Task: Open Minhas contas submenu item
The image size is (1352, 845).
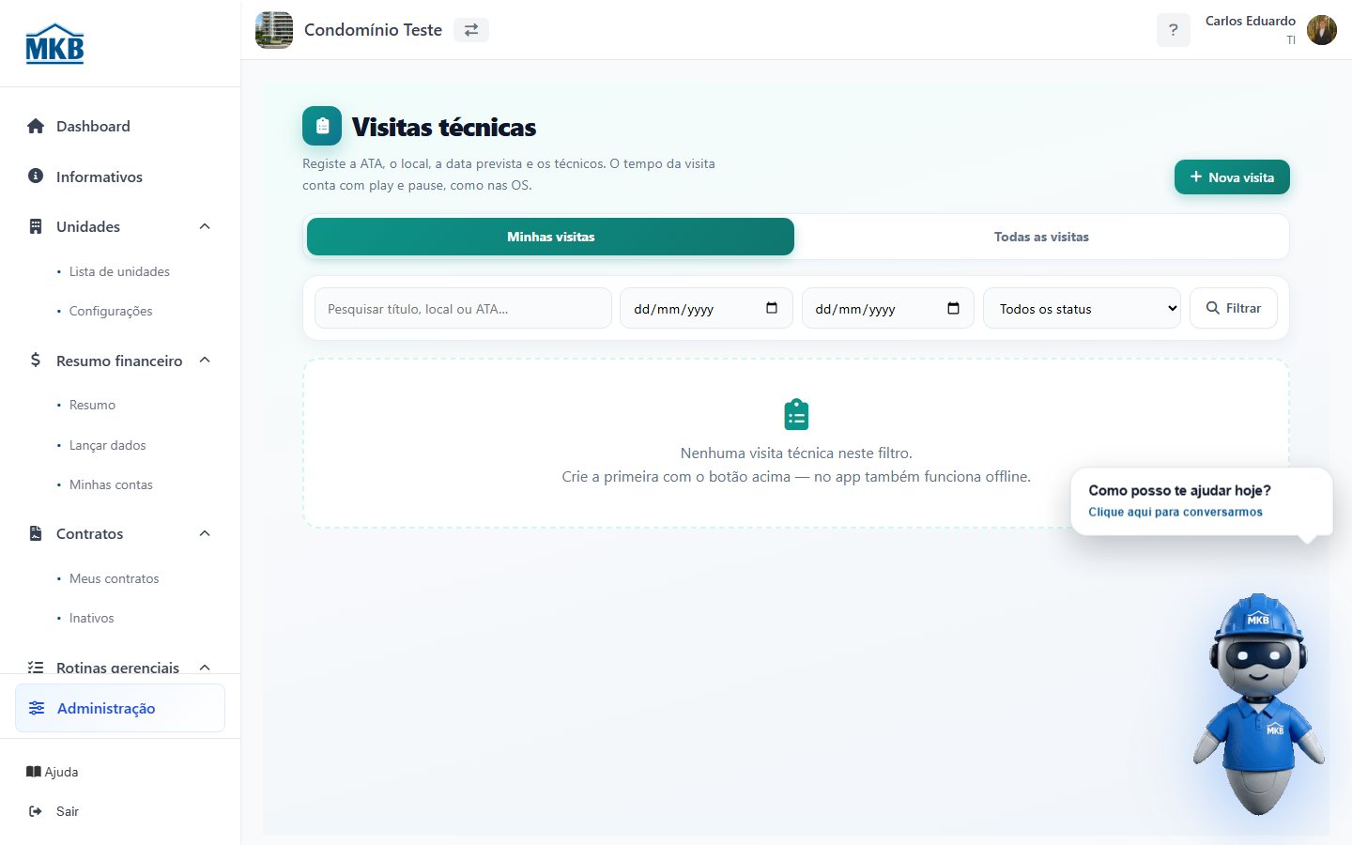Action: click(x=111, y=484)
